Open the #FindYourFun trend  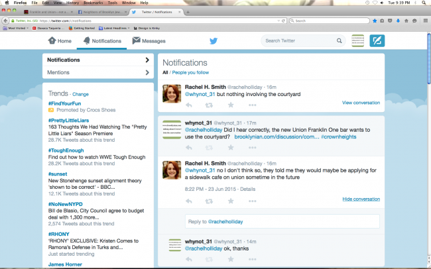(64, 103)
